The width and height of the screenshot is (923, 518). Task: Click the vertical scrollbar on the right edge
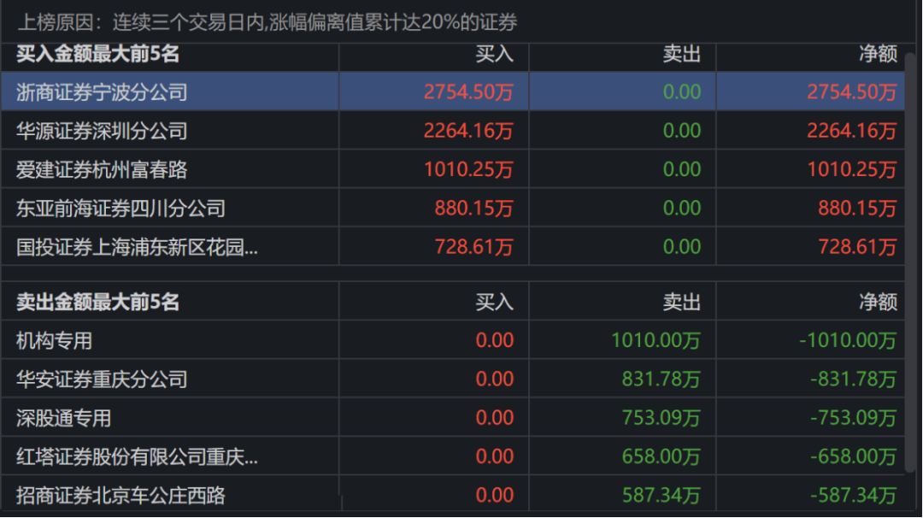[911, 262]
